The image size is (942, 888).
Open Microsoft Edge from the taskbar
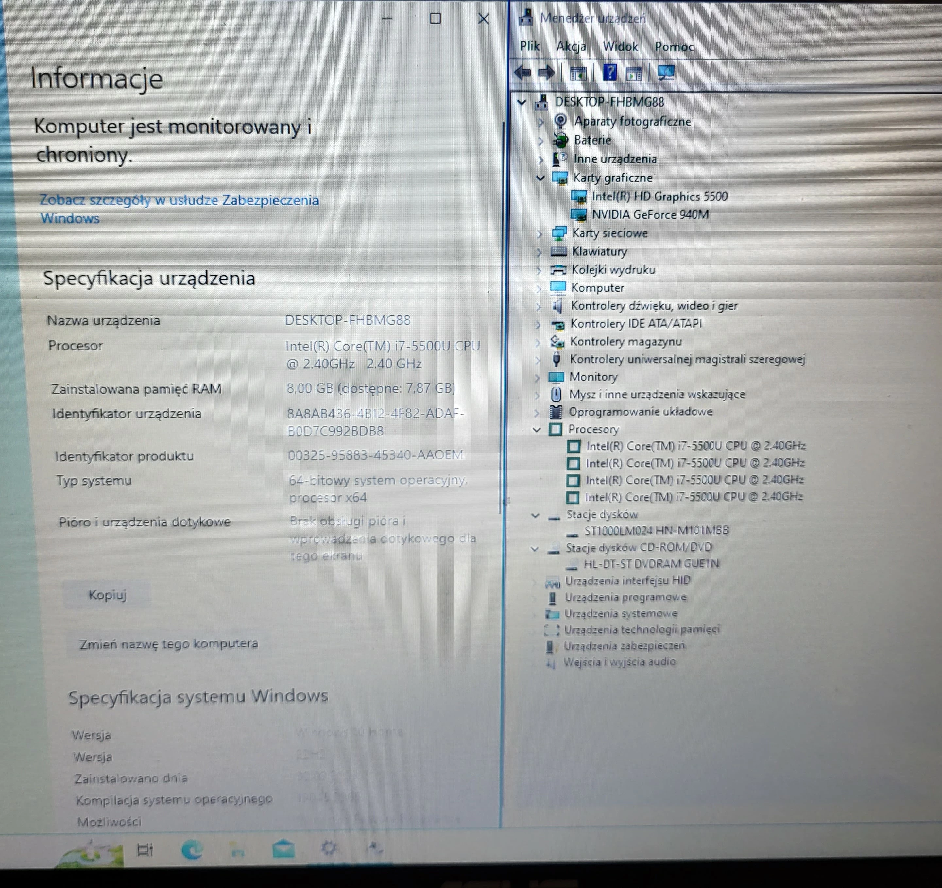[x=192, y=850]
